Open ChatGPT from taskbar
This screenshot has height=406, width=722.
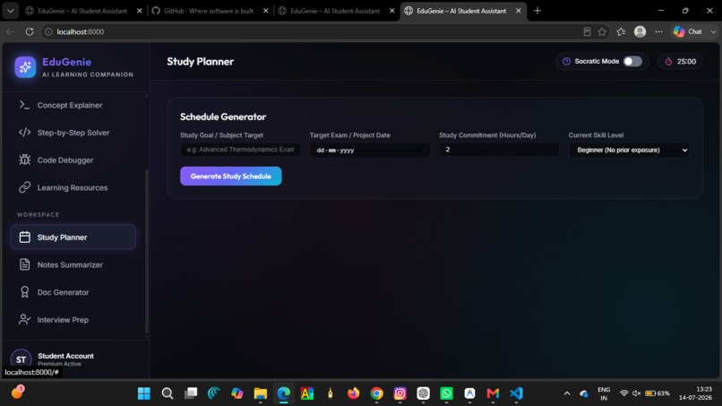[x=423, y=393]
